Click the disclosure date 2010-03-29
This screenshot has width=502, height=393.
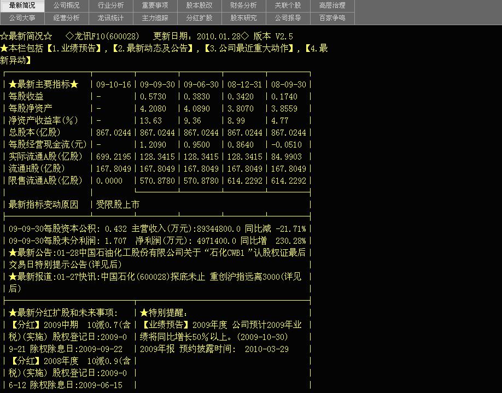click(x=267, y=349)
